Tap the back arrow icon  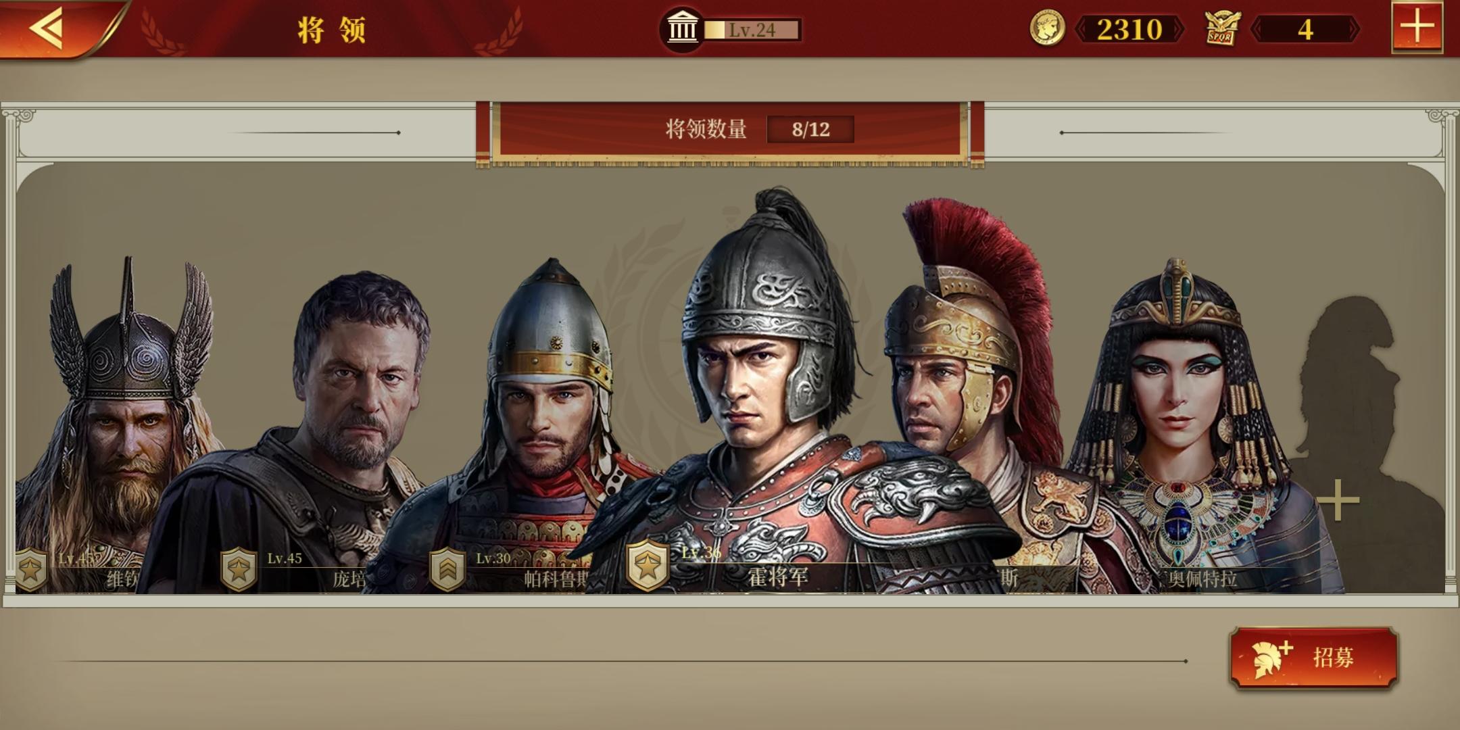(x=47, y=28)
